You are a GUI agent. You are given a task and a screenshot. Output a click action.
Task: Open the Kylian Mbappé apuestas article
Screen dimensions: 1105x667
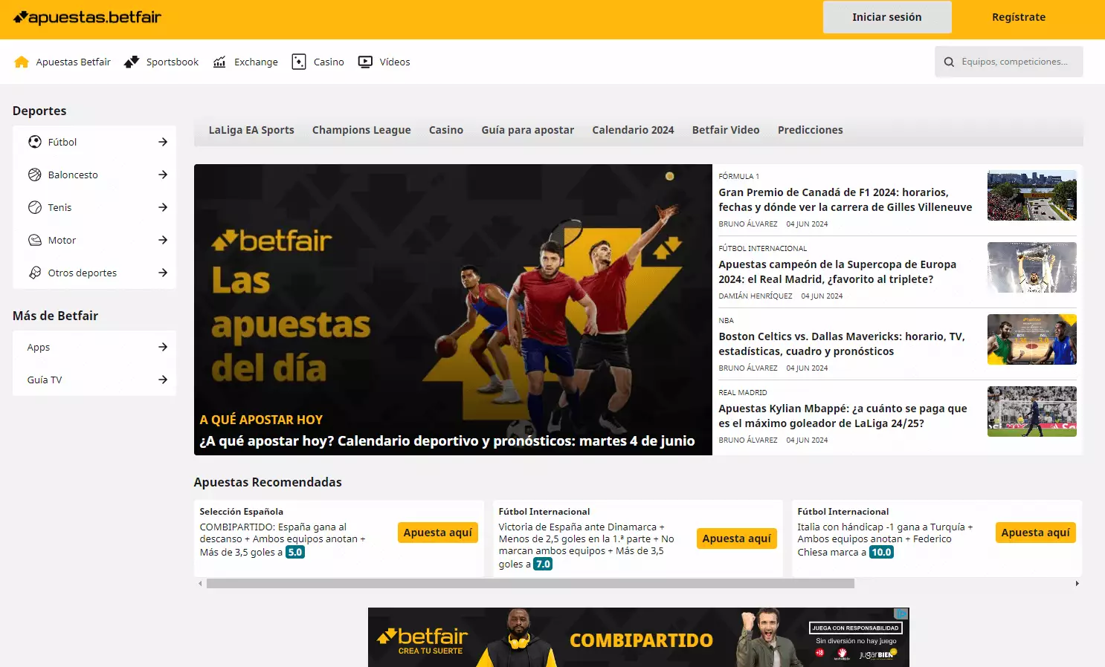click(843, 416)
